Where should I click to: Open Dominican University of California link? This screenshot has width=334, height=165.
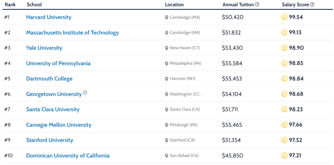[x=68, y=156]
